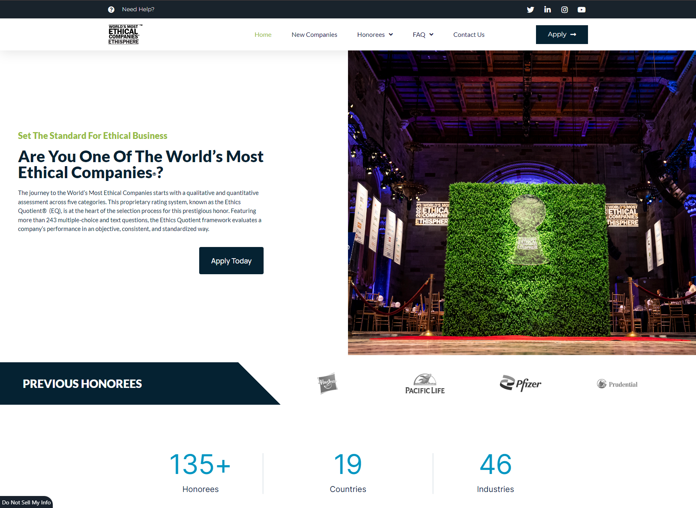Open the Instagram social icon

coord(564,10)
